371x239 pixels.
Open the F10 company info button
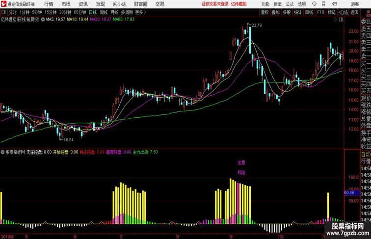click(320, 12)
